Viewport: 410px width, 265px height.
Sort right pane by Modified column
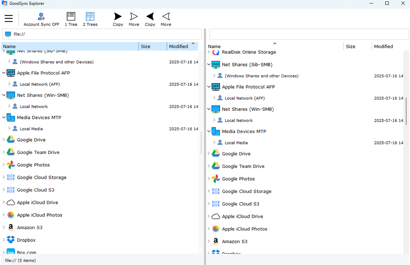[383, 47]
